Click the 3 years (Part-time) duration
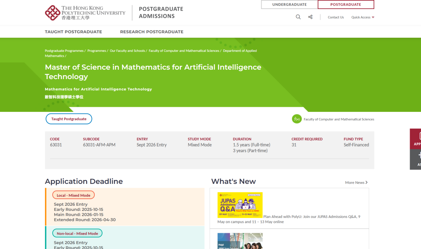Viewport: 421px width, 249px height. 250,151
